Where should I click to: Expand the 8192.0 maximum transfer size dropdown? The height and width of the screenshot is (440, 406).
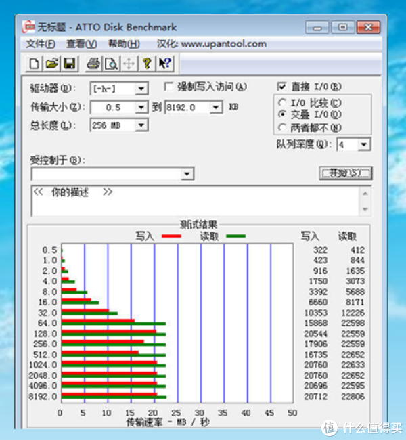click(216, 107)
